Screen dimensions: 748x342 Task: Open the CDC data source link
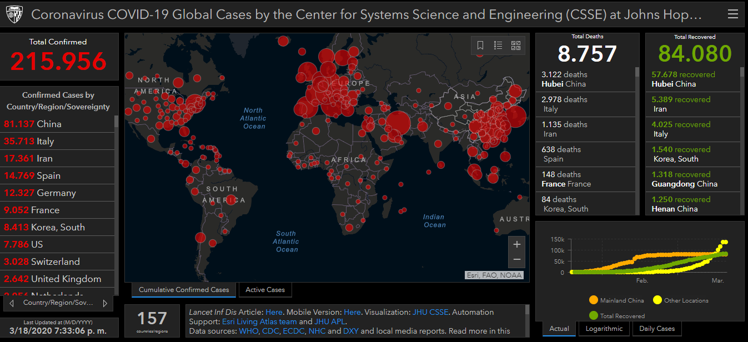coord(270,331)
